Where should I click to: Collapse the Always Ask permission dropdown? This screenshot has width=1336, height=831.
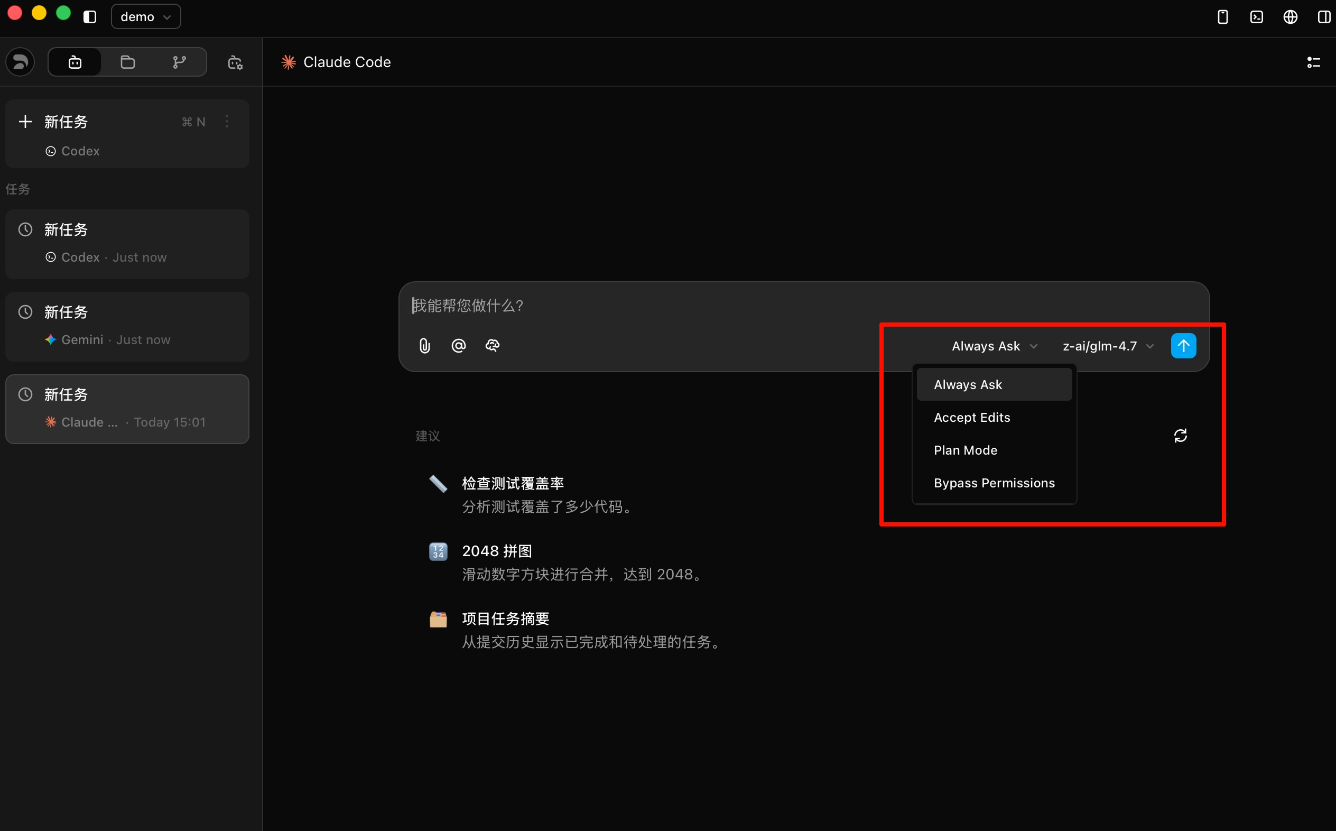pos(994,346)
